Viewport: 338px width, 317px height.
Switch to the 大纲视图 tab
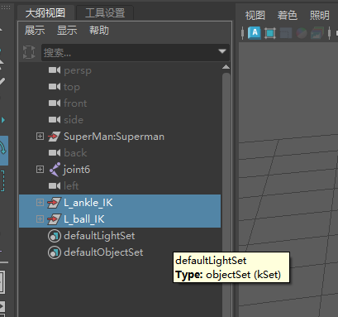[x=45, y=12]
